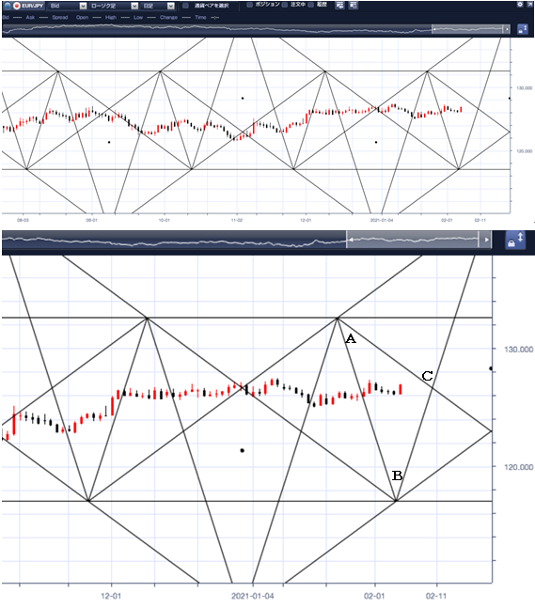
Task: Click the EUR/JPY pair label
Action: coord(33,6)
